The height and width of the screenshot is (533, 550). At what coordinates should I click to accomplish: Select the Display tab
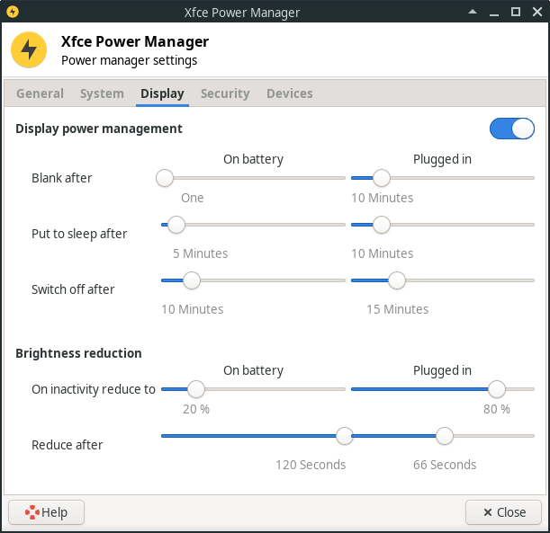coord(162,93)
